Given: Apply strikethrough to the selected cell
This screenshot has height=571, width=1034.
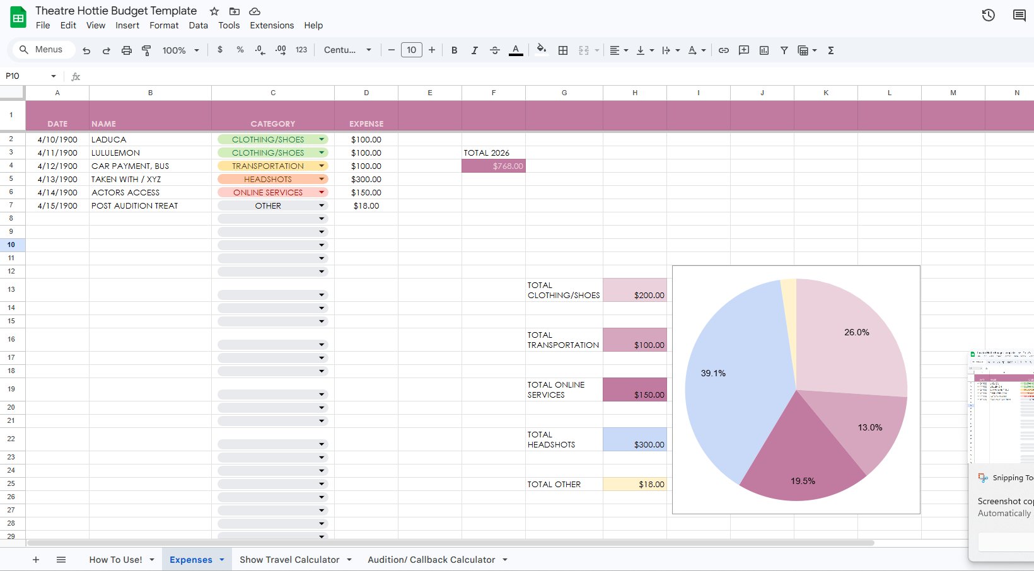Looking at the screenshot, I should pyautogui.click(x=495, y=50).
